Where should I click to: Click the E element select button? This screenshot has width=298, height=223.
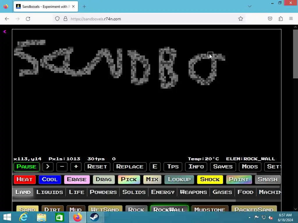pos(155,167)
